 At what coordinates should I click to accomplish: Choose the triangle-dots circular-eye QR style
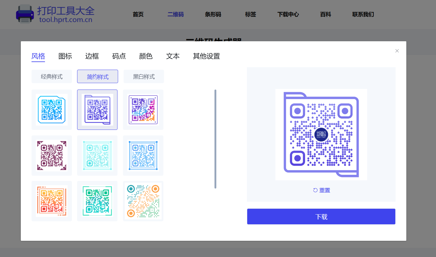tap(143, 201)
